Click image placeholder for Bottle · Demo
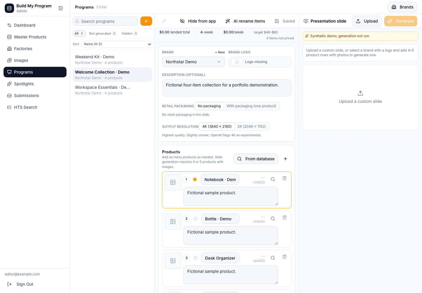The width and height of the screenshot is (422, 293). click(173, 222)
